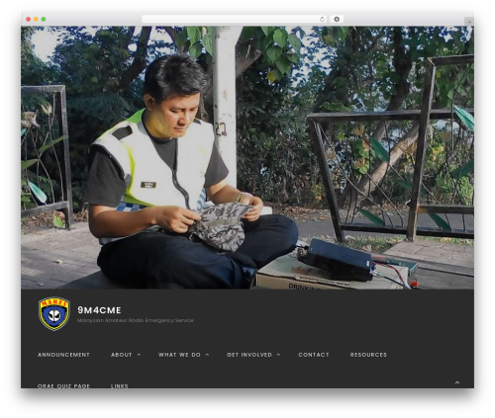Go to the Contact page
The width and height of the screenshot is (495, 418).
click(314, 355)
